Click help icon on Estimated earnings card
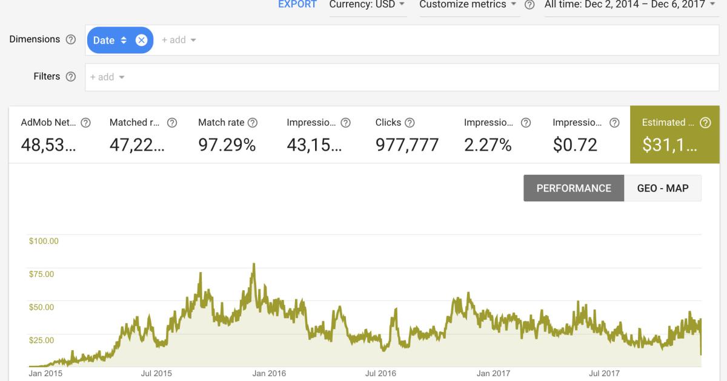 705,123
